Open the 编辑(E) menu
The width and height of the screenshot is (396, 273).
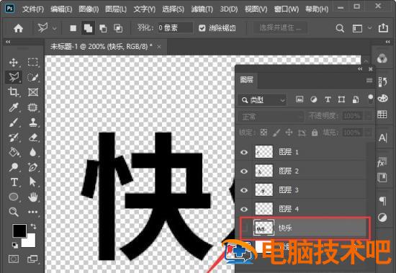61,9
